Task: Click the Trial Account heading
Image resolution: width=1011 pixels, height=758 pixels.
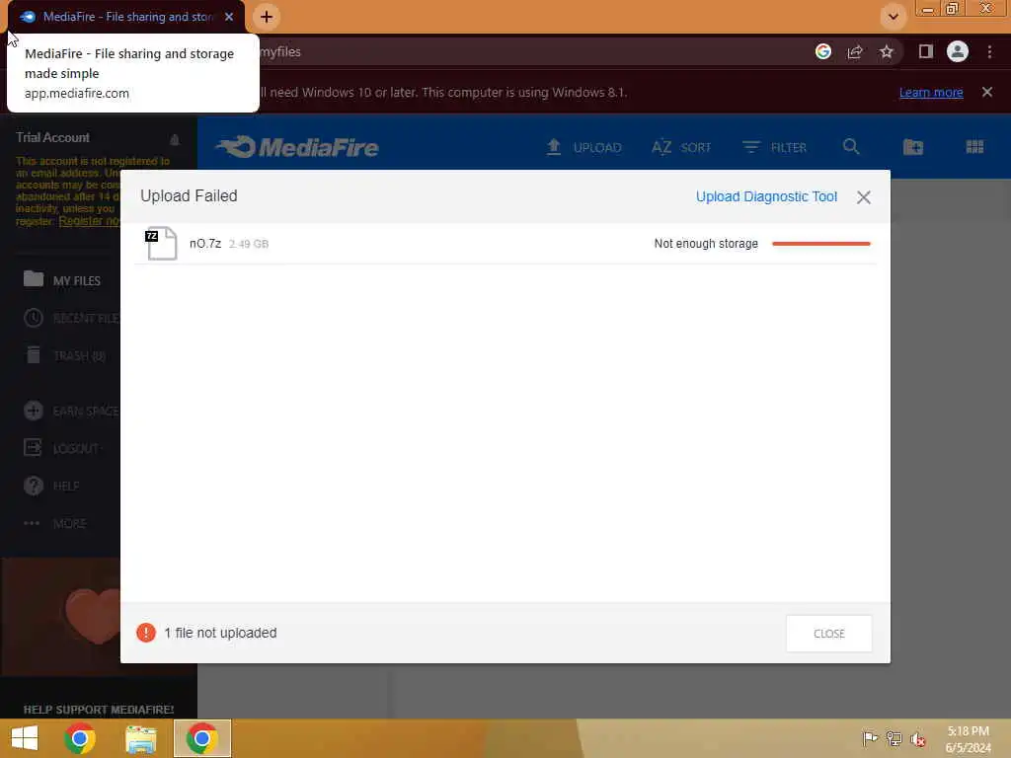Action: point(53,137)
